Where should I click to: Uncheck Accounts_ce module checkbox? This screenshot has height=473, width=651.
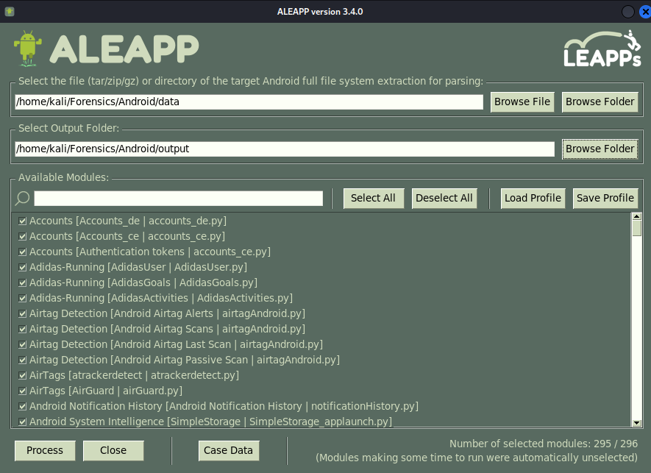[x=22, y=236]
